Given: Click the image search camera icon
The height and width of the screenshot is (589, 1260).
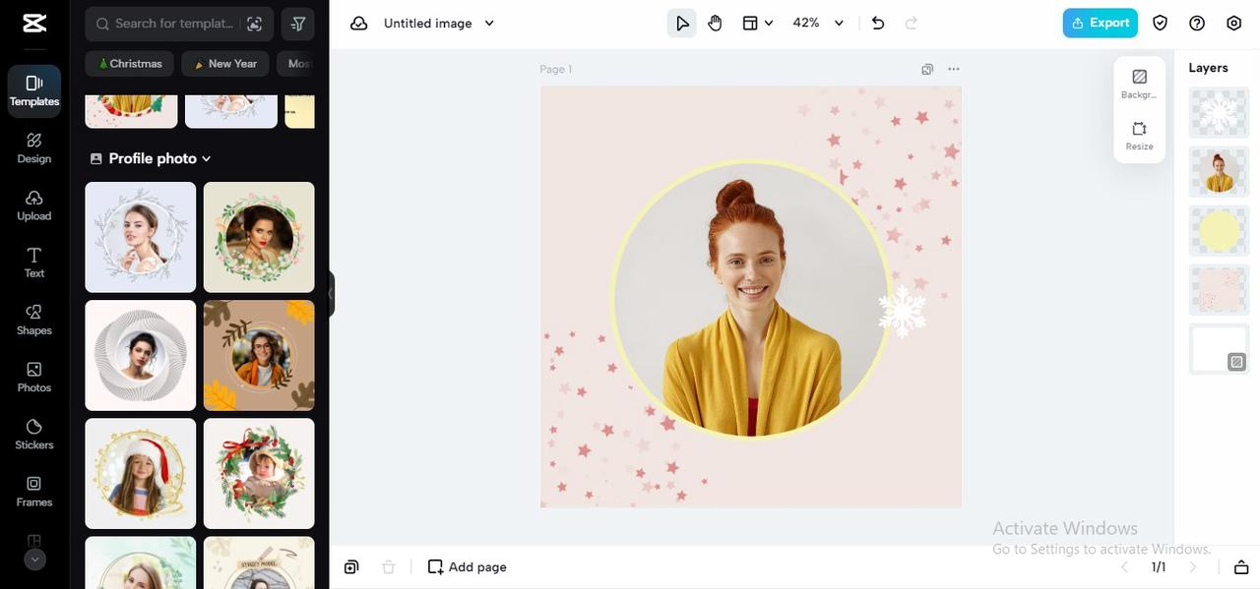Looking at the screenshot, I should [254, 24].
